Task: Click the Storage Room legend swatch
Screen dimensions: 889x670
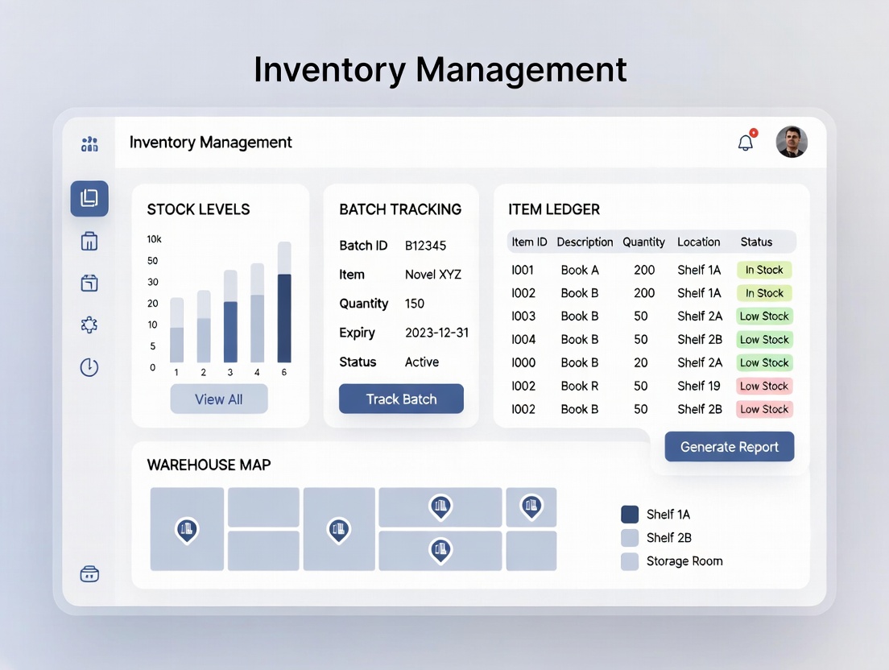Action: (x=630, y=561)
